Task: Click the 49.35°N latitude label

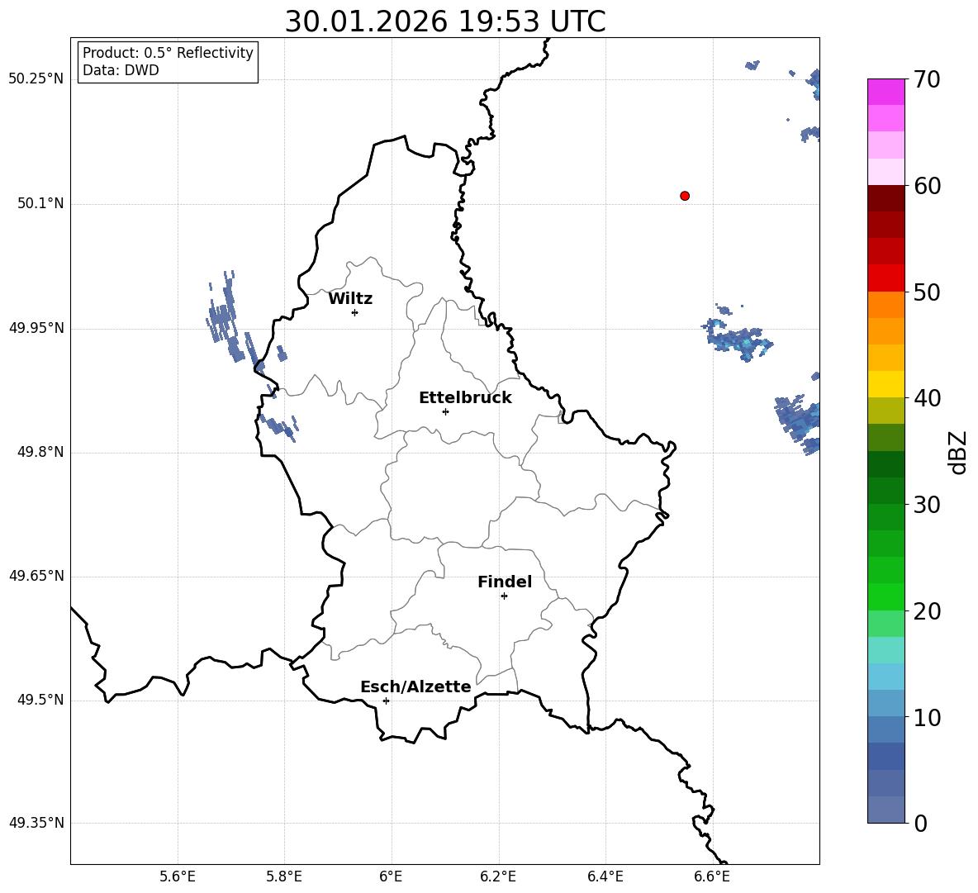Action: pos(36,823)
